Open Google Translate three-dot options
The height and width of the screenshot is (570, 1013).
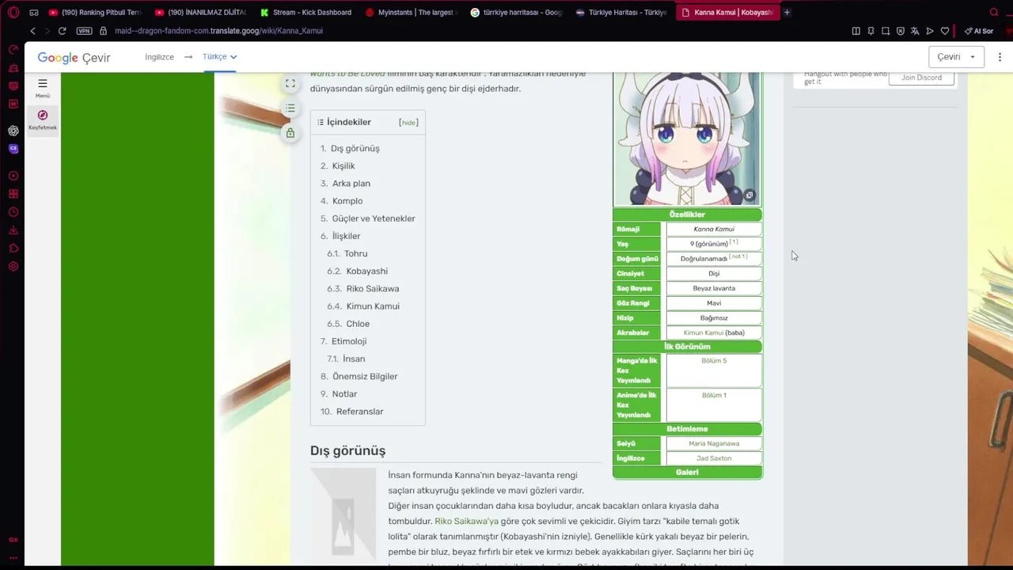tap(1000, 57)
